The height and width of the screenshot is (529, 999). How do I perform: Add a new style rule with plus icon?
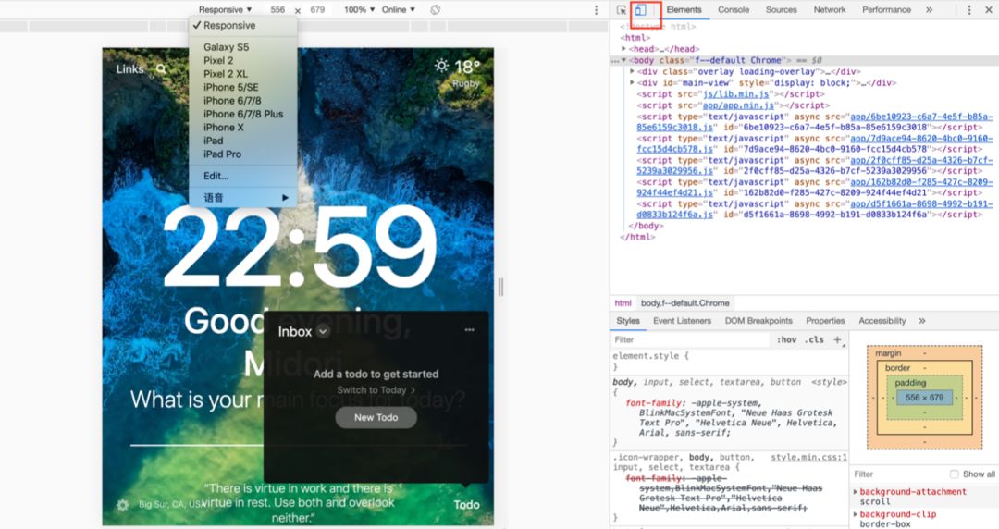pos(838,339)
